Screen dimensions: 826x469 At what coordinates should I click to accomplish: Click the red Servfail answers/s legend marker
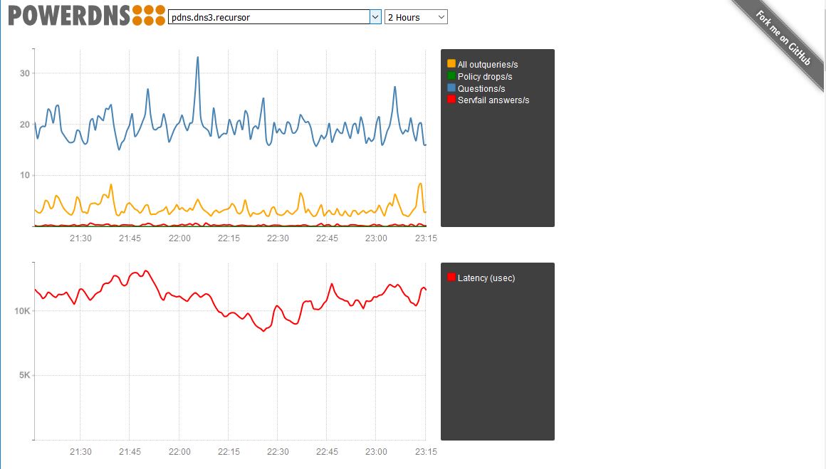tap(451, 100)
